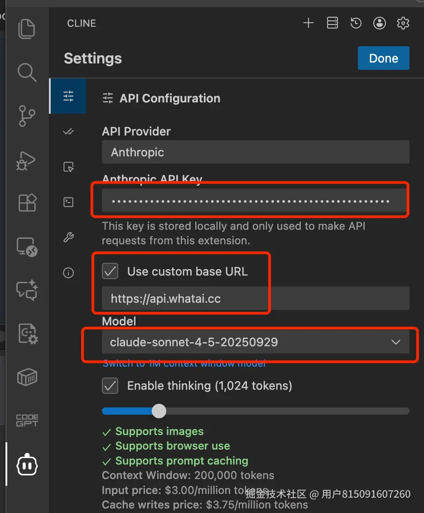424x513 pixels.
Task: Open Source Control in the sidebar
Action: (27, 116)
